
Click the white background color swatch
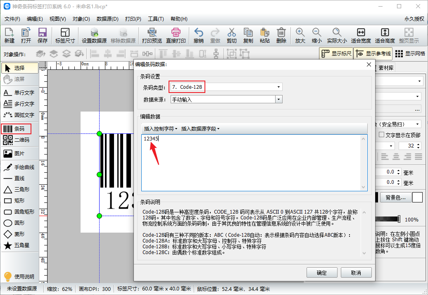(417, 197)
